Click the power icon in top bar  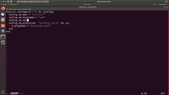(165, 4)
